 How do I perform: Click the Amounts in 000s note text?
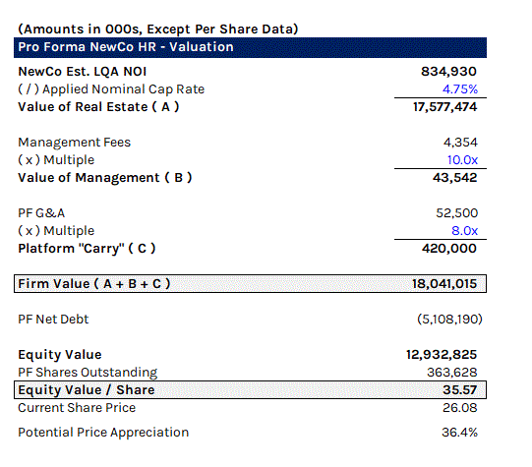tap(157, 29)
